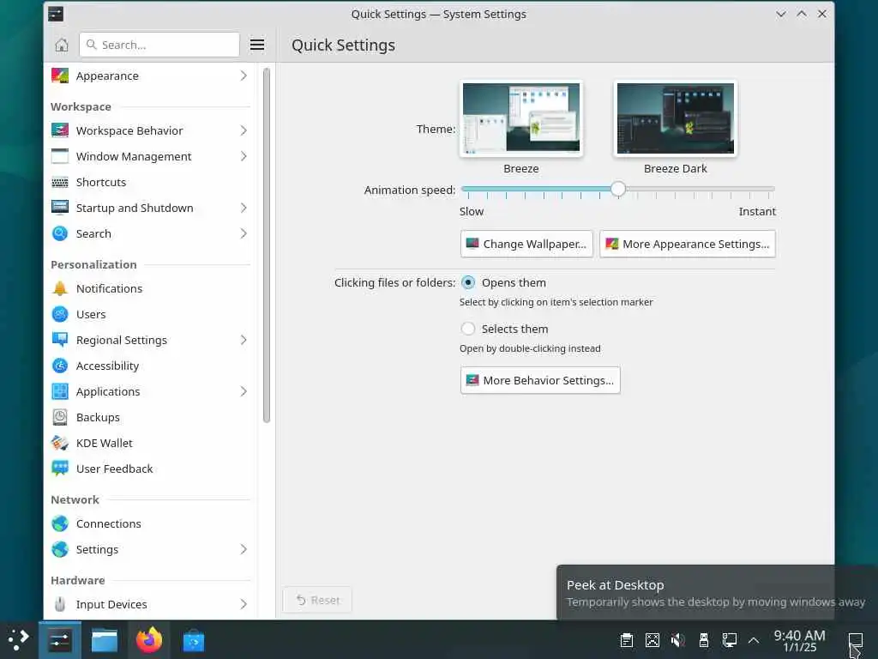The width and height of the screenshot is (878, 659).
Task: Expand the network Settings chevron
Action: 244,550
